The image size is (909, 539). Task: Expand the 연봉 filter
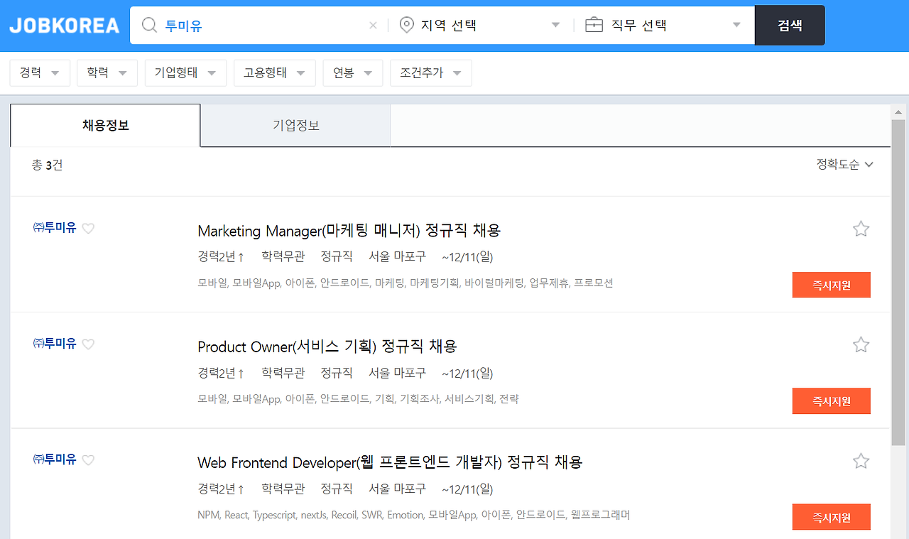(353, 72)
